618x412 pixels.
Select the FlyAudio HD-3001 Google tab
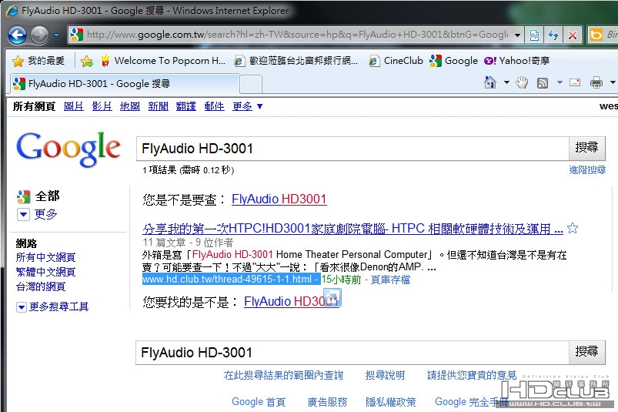coord(124,84)
